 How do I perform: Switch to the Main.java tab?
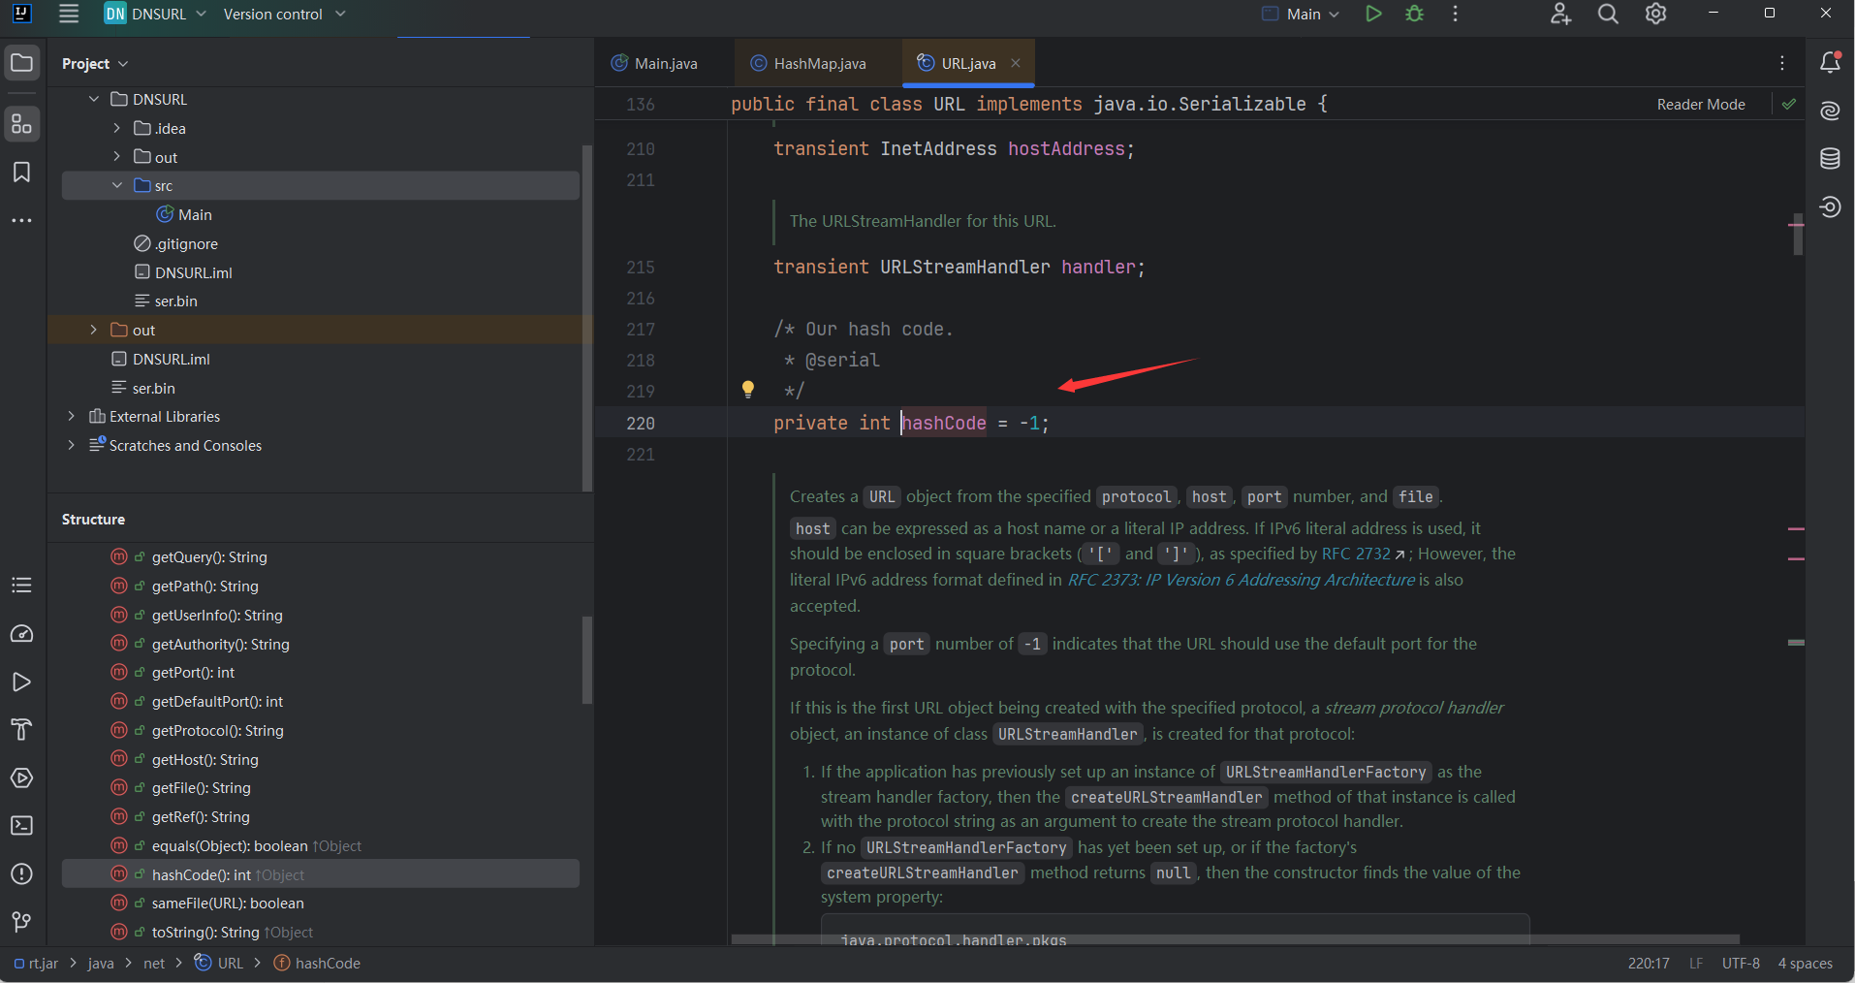point(654,63)
